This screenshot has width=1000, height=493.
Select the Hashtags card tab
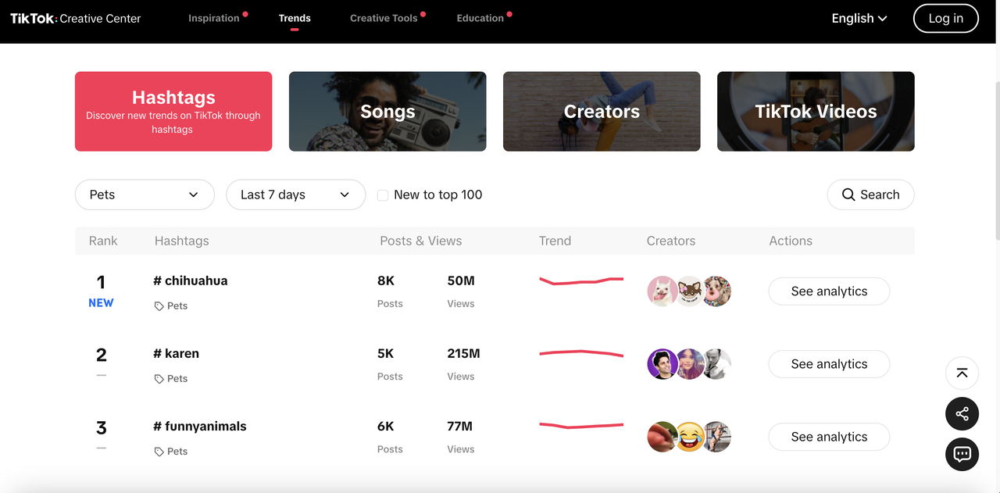point(173,112)
